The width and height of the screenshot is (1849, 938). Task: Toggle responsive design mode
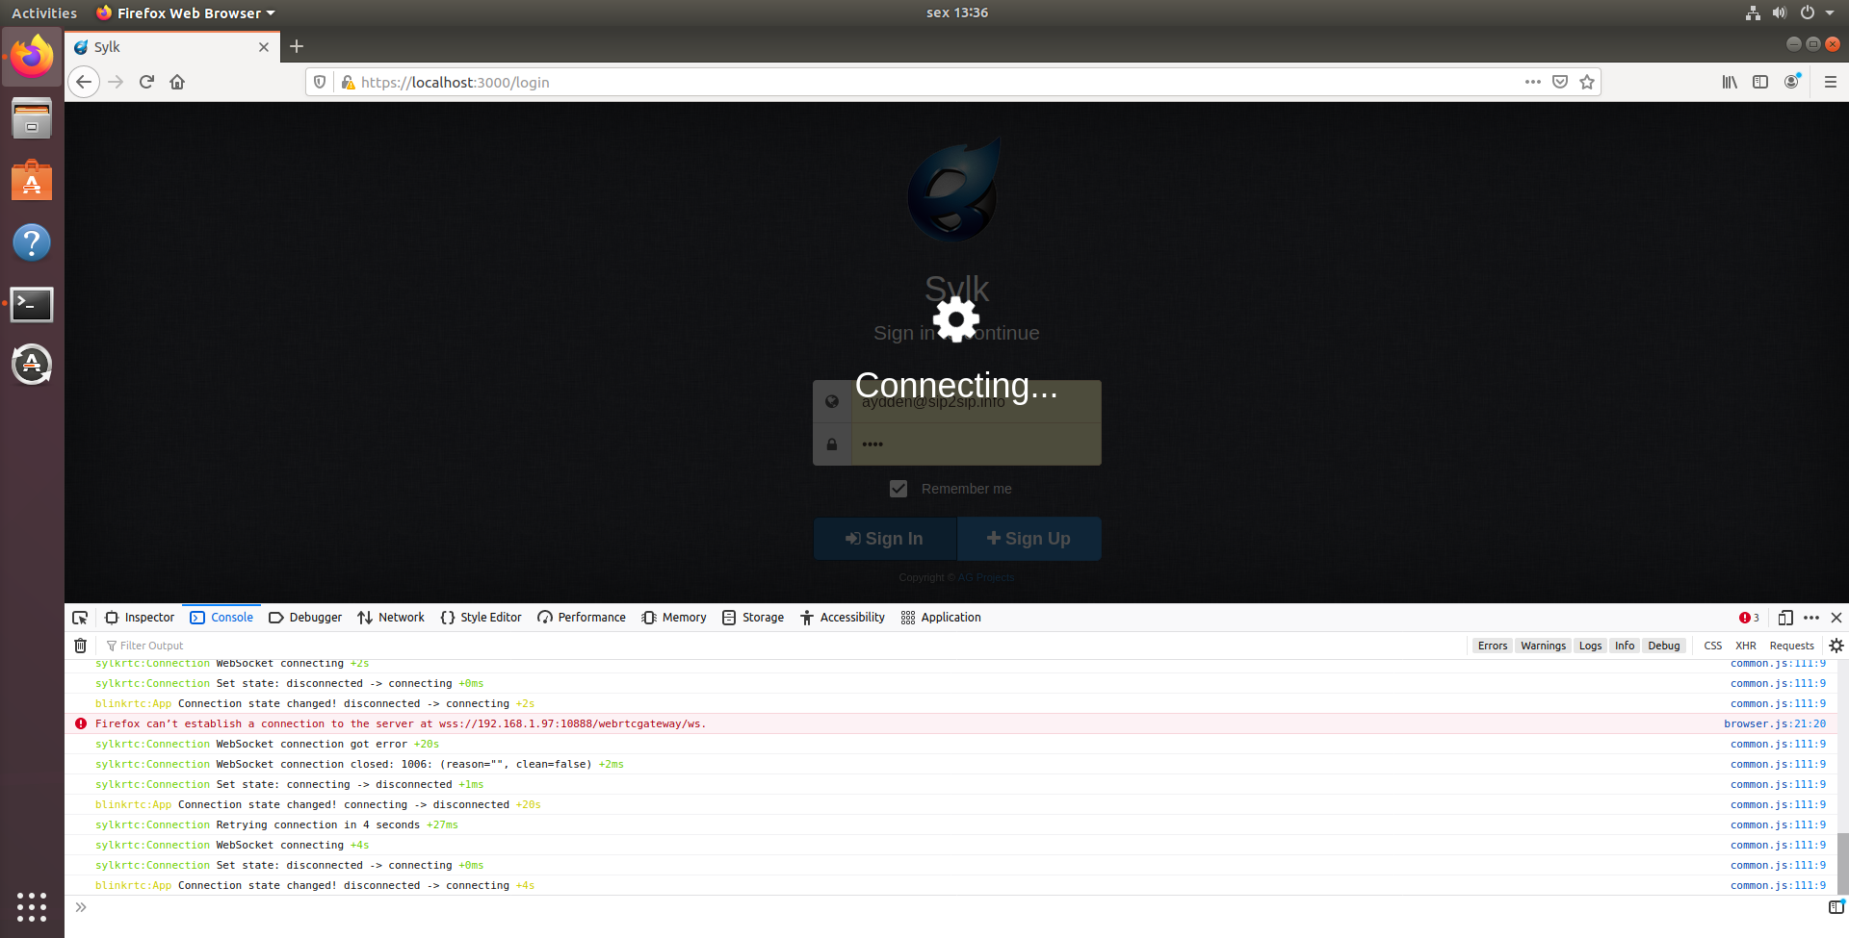[x=1785, y=618]
